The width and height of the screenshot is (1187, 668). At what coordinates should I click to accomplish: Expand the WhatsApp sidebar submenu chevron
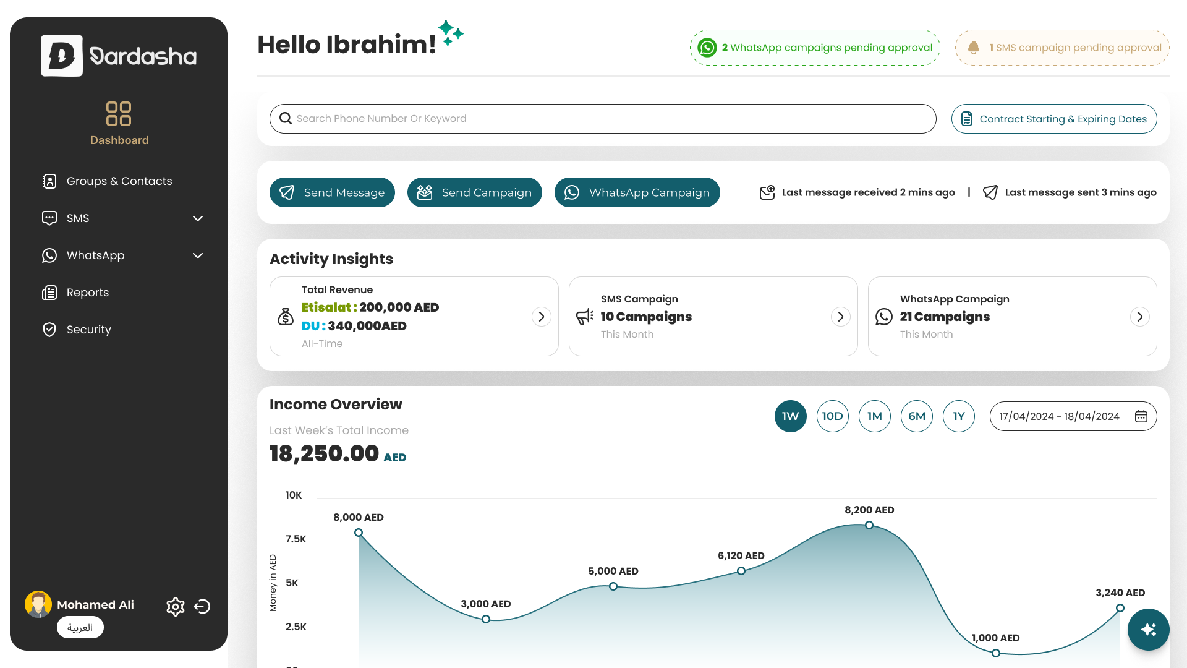pyautogui.click(x=198, y=255)
